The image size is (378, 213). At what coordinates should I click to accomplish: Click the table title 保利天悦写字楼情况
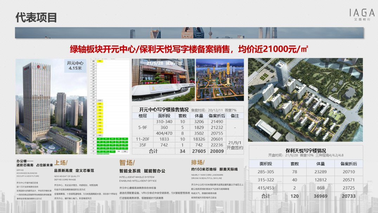coord(306,151)
